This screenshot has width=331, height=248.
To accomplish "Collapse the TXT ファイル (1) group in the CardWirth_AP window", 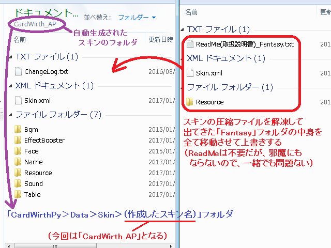I will [10, 57].
